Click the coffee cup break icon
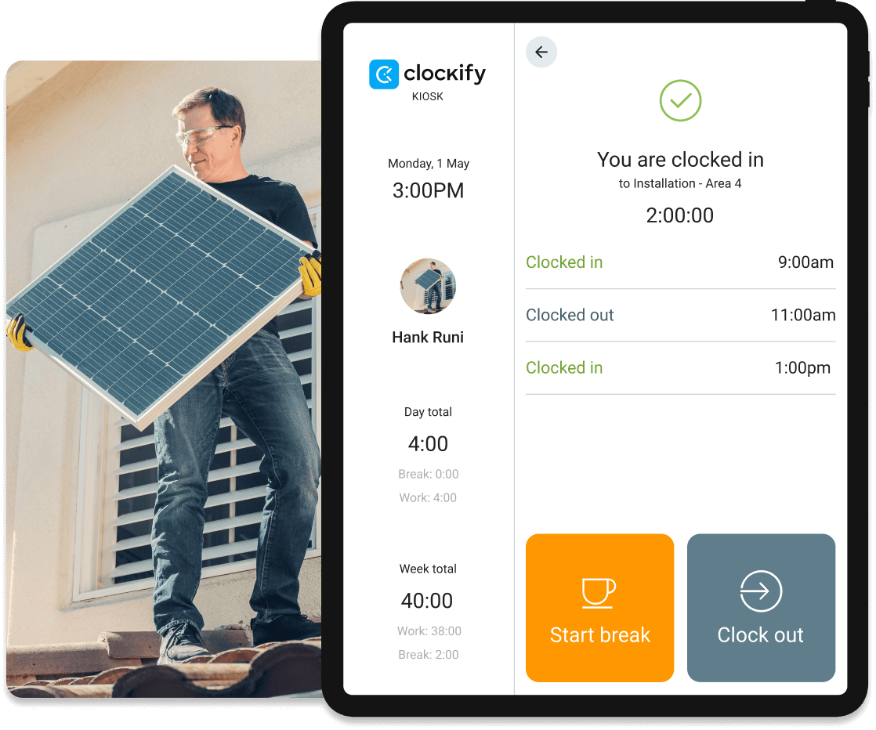This screenshot has height=730, width=876. click(x=599, y=593)
